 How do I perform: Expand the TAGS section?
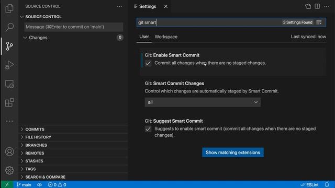[x=73, y=169]
